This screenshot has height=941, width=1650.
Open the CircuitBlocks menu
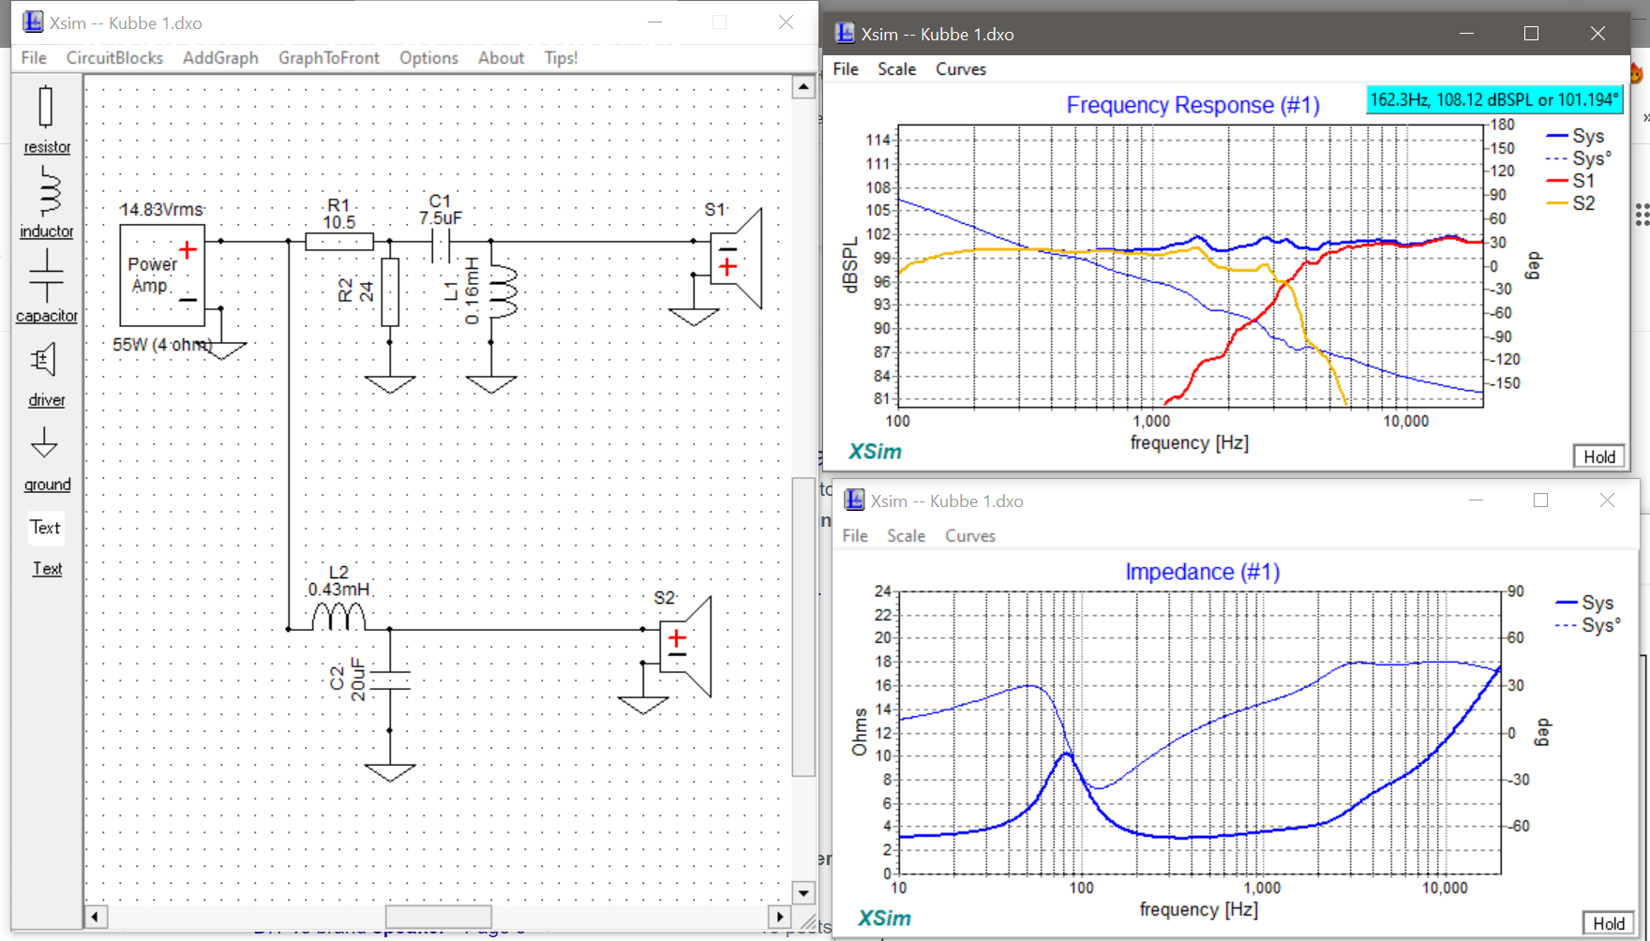click(x=114, y=58)
